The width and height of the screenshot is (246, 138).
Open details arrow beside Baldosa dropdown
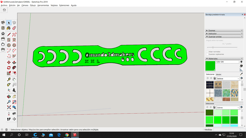pos(242,78)
